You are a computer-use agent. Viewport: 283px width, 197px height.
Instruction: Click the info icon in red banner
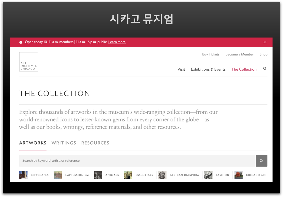click(21, 42)
